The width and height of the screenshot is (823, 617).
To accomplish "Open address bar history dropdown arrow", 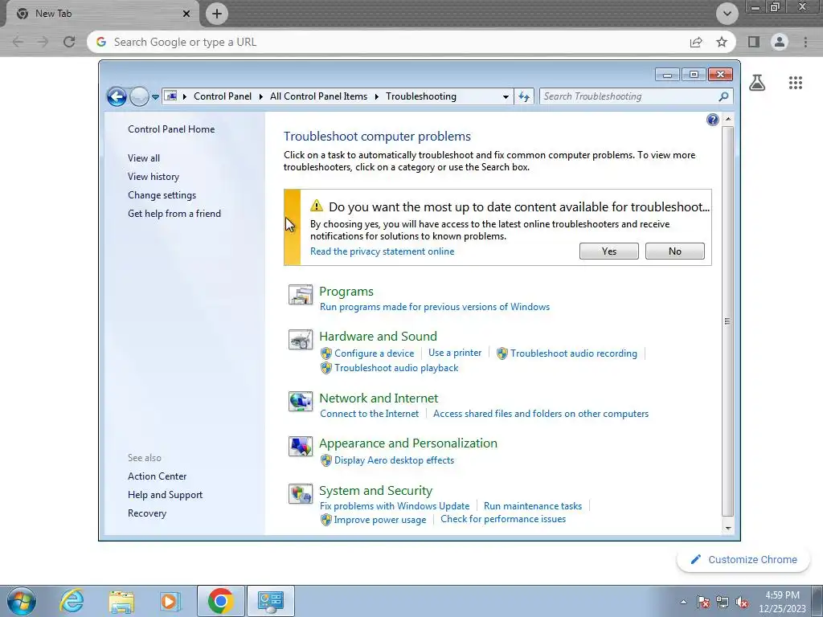I will [506, 96].
